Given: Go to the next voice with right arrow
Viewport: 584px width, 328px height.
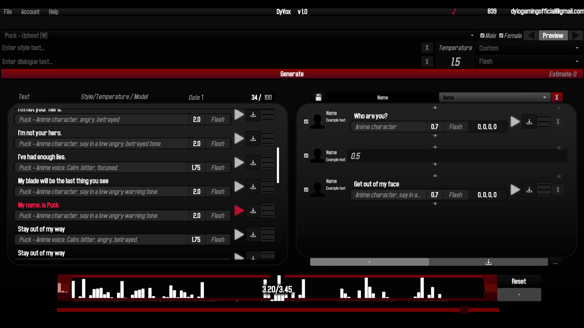Looking at the screenshot, I should (575, 36).
